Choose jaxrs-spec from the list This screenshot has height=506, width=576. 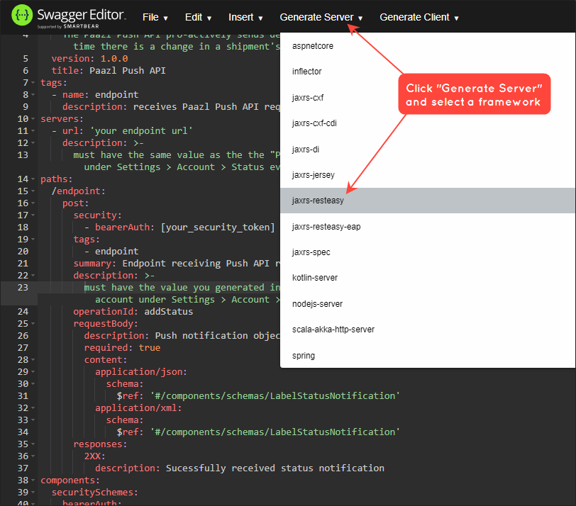(x=428, y=252)
